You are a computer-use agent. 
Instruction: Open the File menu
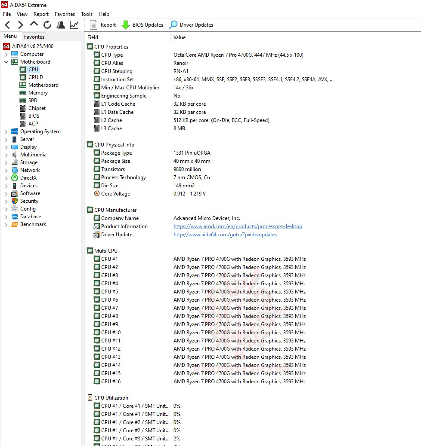click(7, 14)
